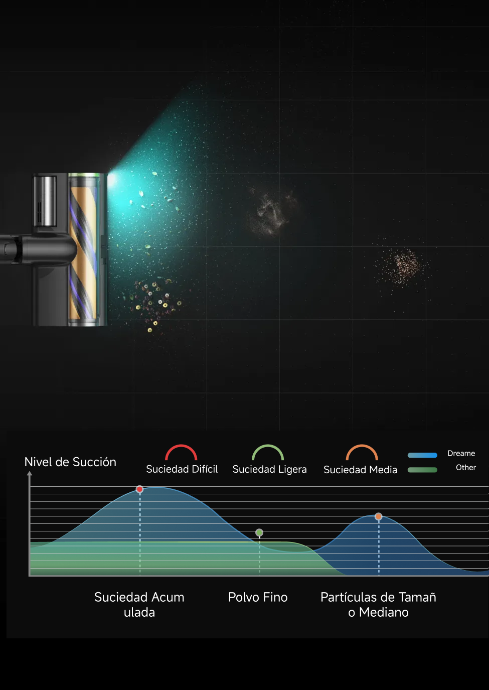Click the green marker dot on graph
This screenshot has height=690, width=489.
coord(259,532)
